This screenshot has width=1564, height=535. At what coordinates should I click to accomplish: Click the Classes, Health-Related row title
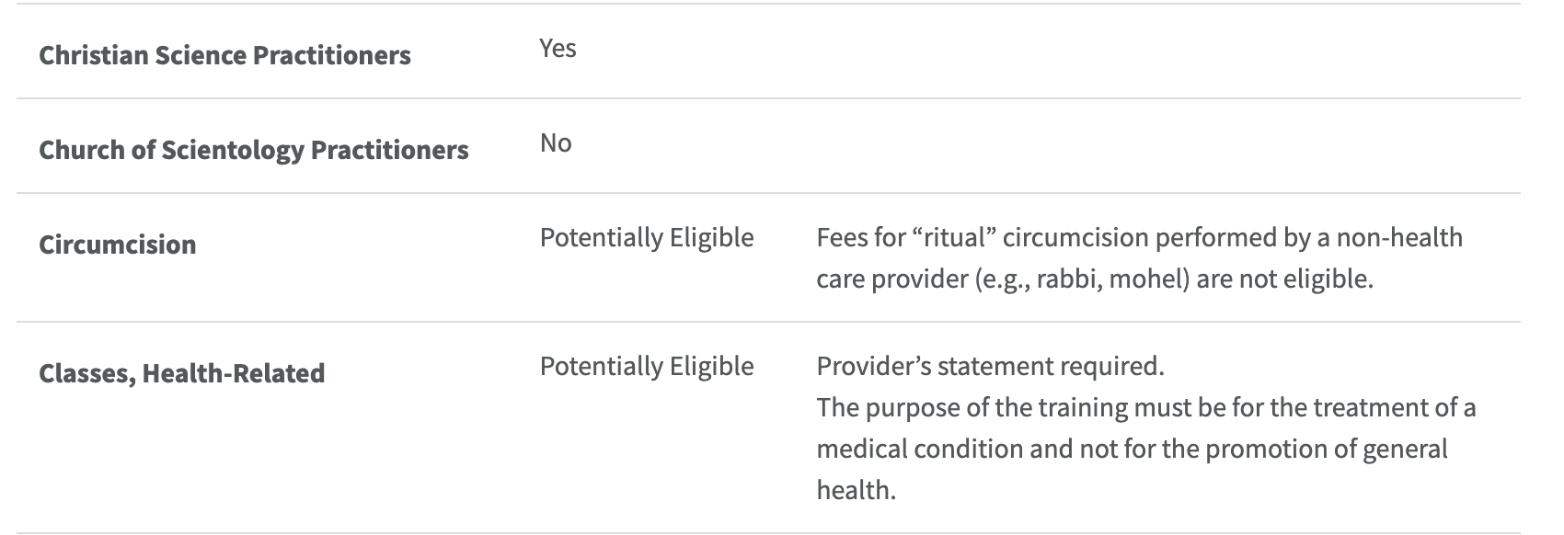click(x=182, y=373)
